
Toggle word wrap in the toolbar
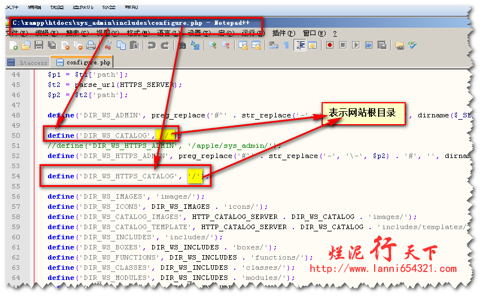[x=273, y=46]
